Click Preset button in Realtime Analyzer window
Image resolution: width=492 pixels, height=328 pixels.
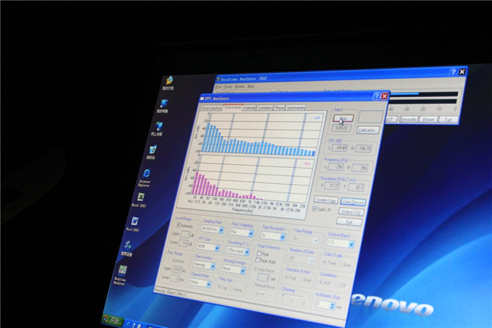point(428,120)
